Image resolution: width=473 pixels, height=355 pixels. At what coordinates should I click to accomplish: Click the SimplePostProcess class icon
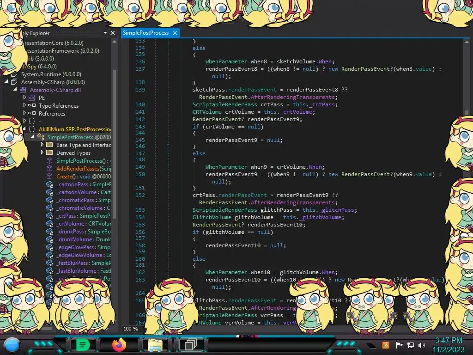(41, 137)
